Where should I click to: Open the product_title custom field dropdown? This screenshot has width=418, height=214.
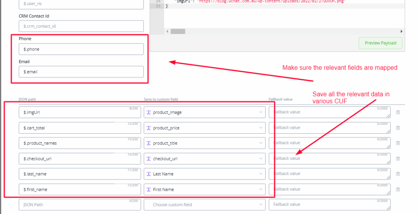click(x=204, y=143)
